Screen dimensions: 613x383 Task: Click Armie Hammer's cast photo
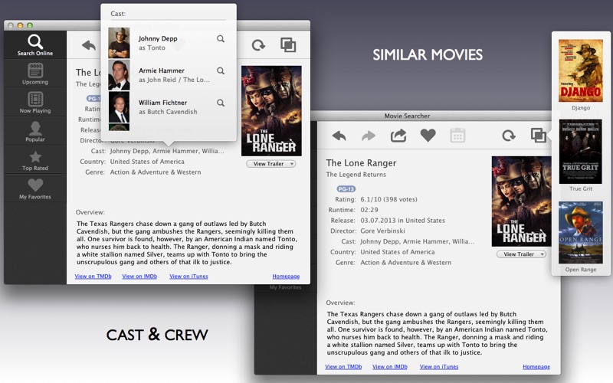(119, 74)
